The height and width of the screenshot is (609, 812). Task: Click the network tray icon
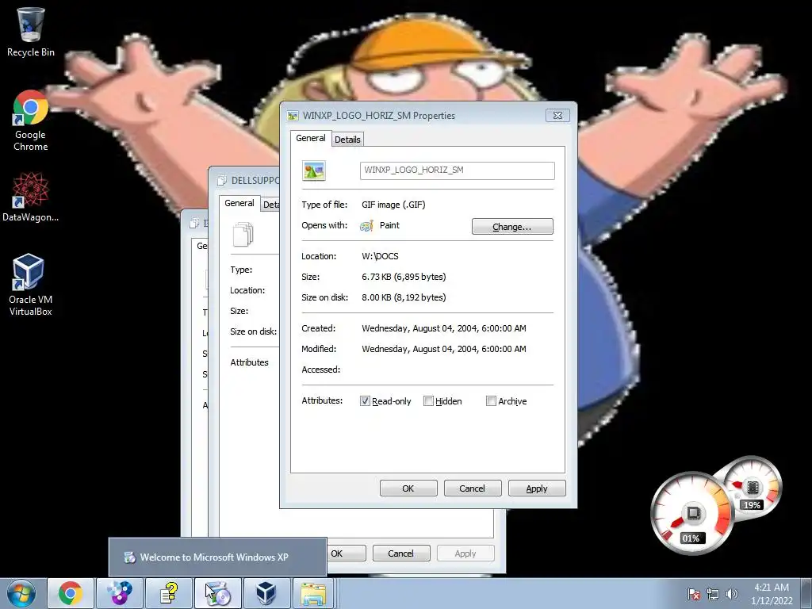713,594
